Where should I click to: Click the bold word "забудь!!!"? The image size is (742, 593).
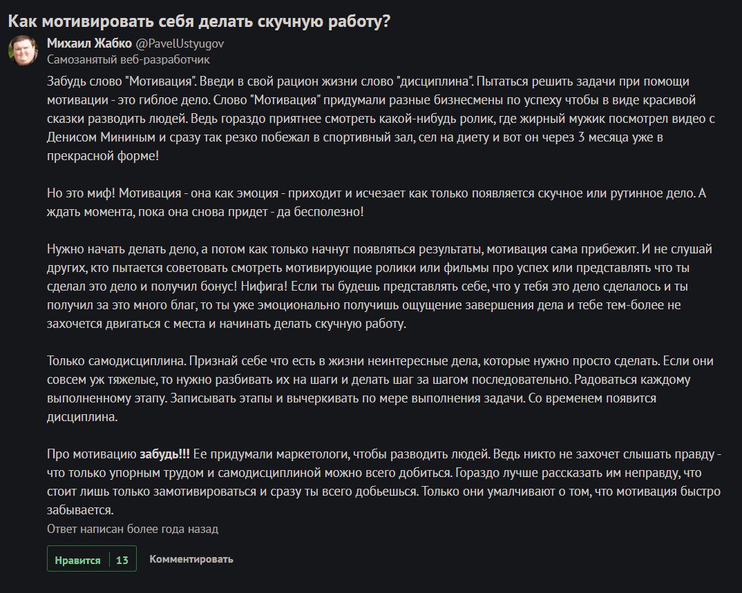(x=165, y=454)
